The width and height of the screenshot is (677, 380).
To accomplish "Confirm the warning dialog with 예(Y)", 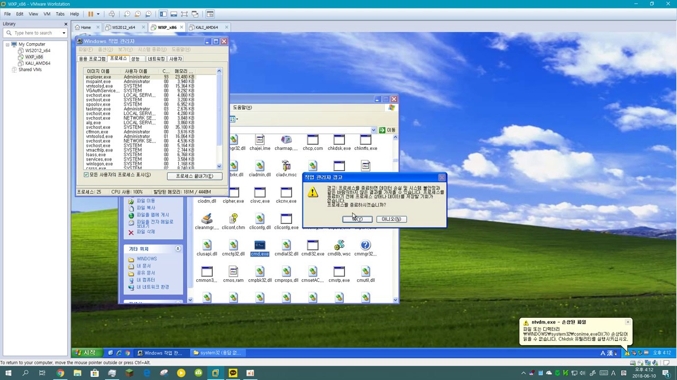I will click(357, 219).
